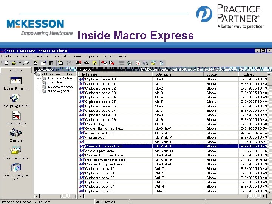Image resolution: width=272 pixels, height=204 pixels.
Task: Open the Macros menu
Action: pos(22,57)
